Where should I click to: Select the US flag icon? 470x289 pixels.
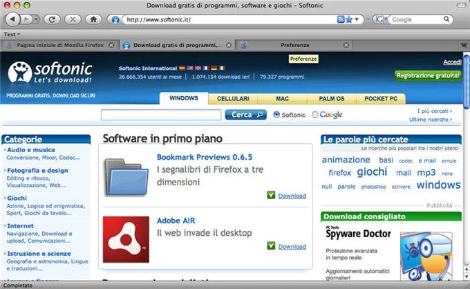point(190,68)
